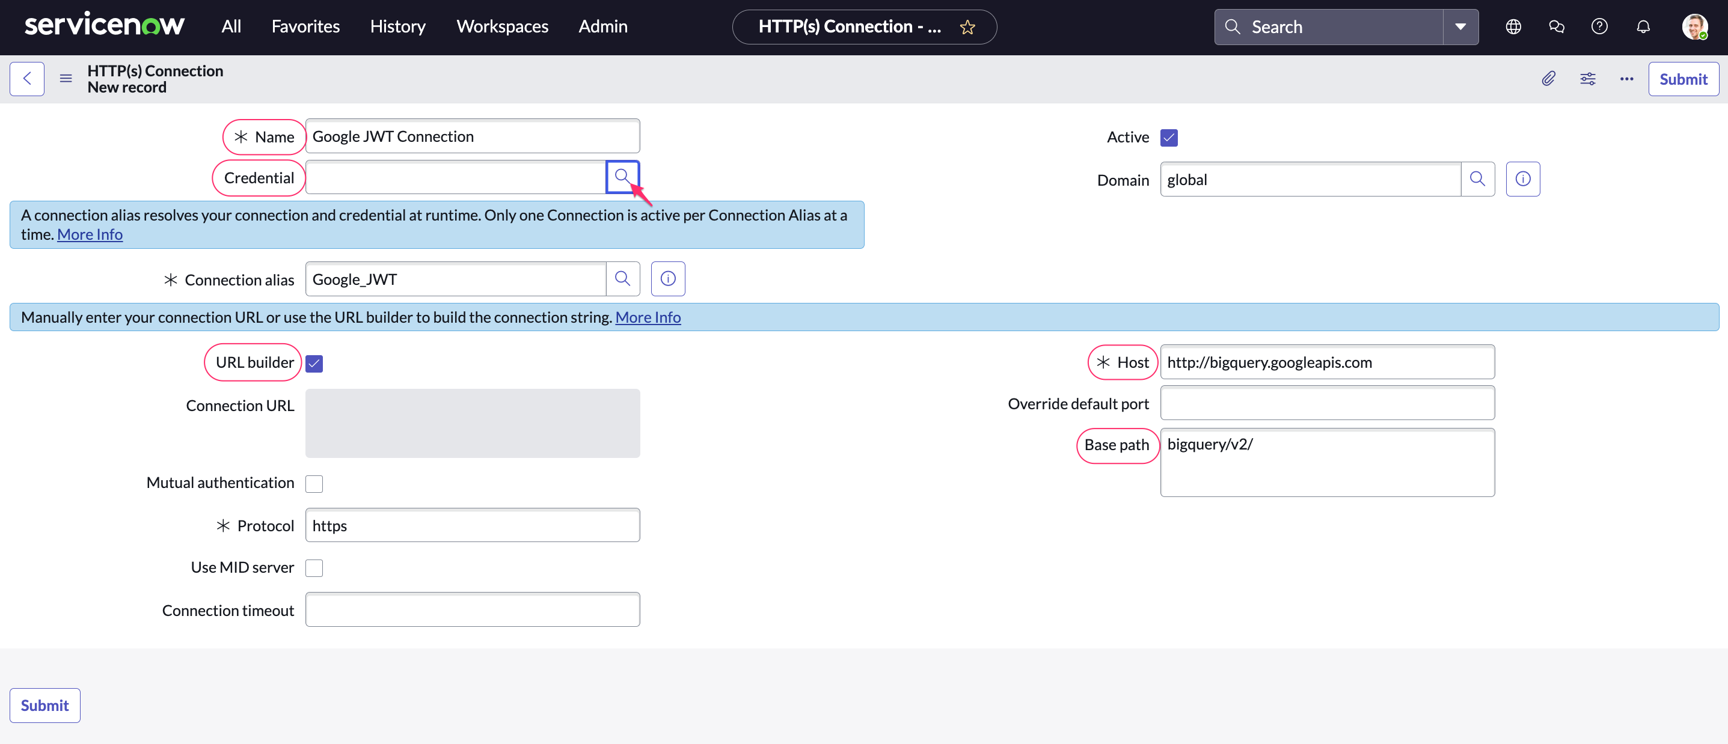The image size is (1728, 744).
Task: Click the ServiceNow logo
Action: (104, 25)
